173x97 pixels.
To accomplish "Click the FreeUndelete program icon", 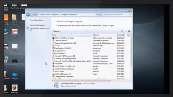I will pyautogui.click(x=54, y=48).
